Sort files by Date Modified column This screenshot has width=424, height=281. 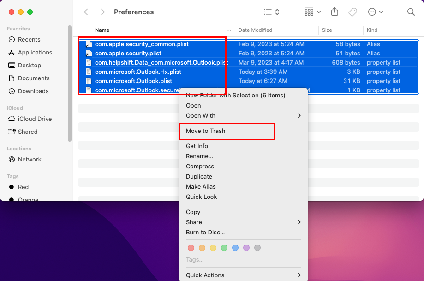[255, 30]
